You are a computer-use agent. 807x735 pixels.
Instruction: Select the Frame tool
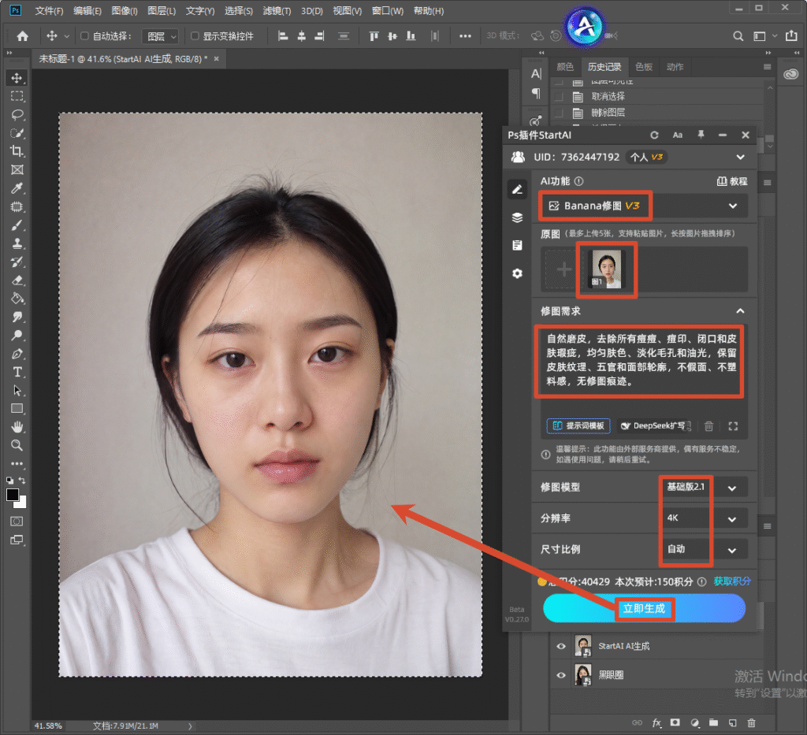click(x=17, y=169)
